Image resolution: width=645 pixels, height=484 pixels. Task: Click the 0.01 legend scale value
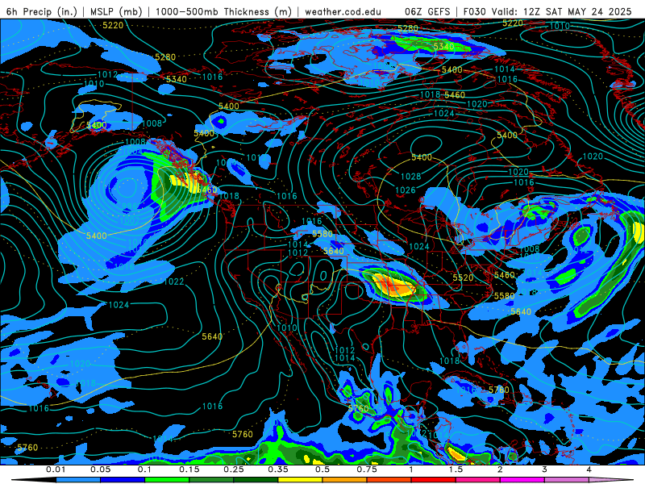(56, 469)
